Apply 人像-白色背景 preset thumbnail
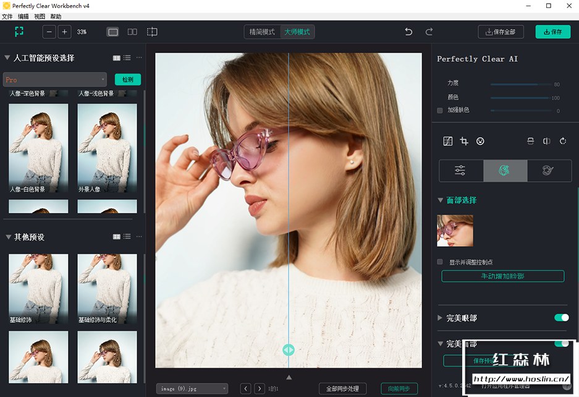579x397 pixels. (x=38, y=148)
